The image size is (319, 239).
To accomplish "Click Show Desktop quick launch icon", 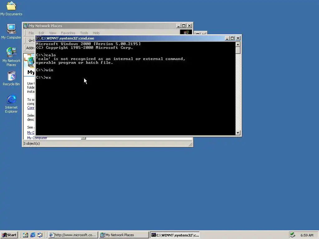I will coord(25,235).
